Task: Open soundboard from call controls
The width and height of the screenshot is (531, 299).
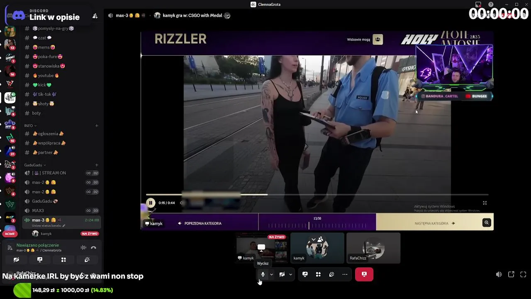Action: click(x=331, y=274)
